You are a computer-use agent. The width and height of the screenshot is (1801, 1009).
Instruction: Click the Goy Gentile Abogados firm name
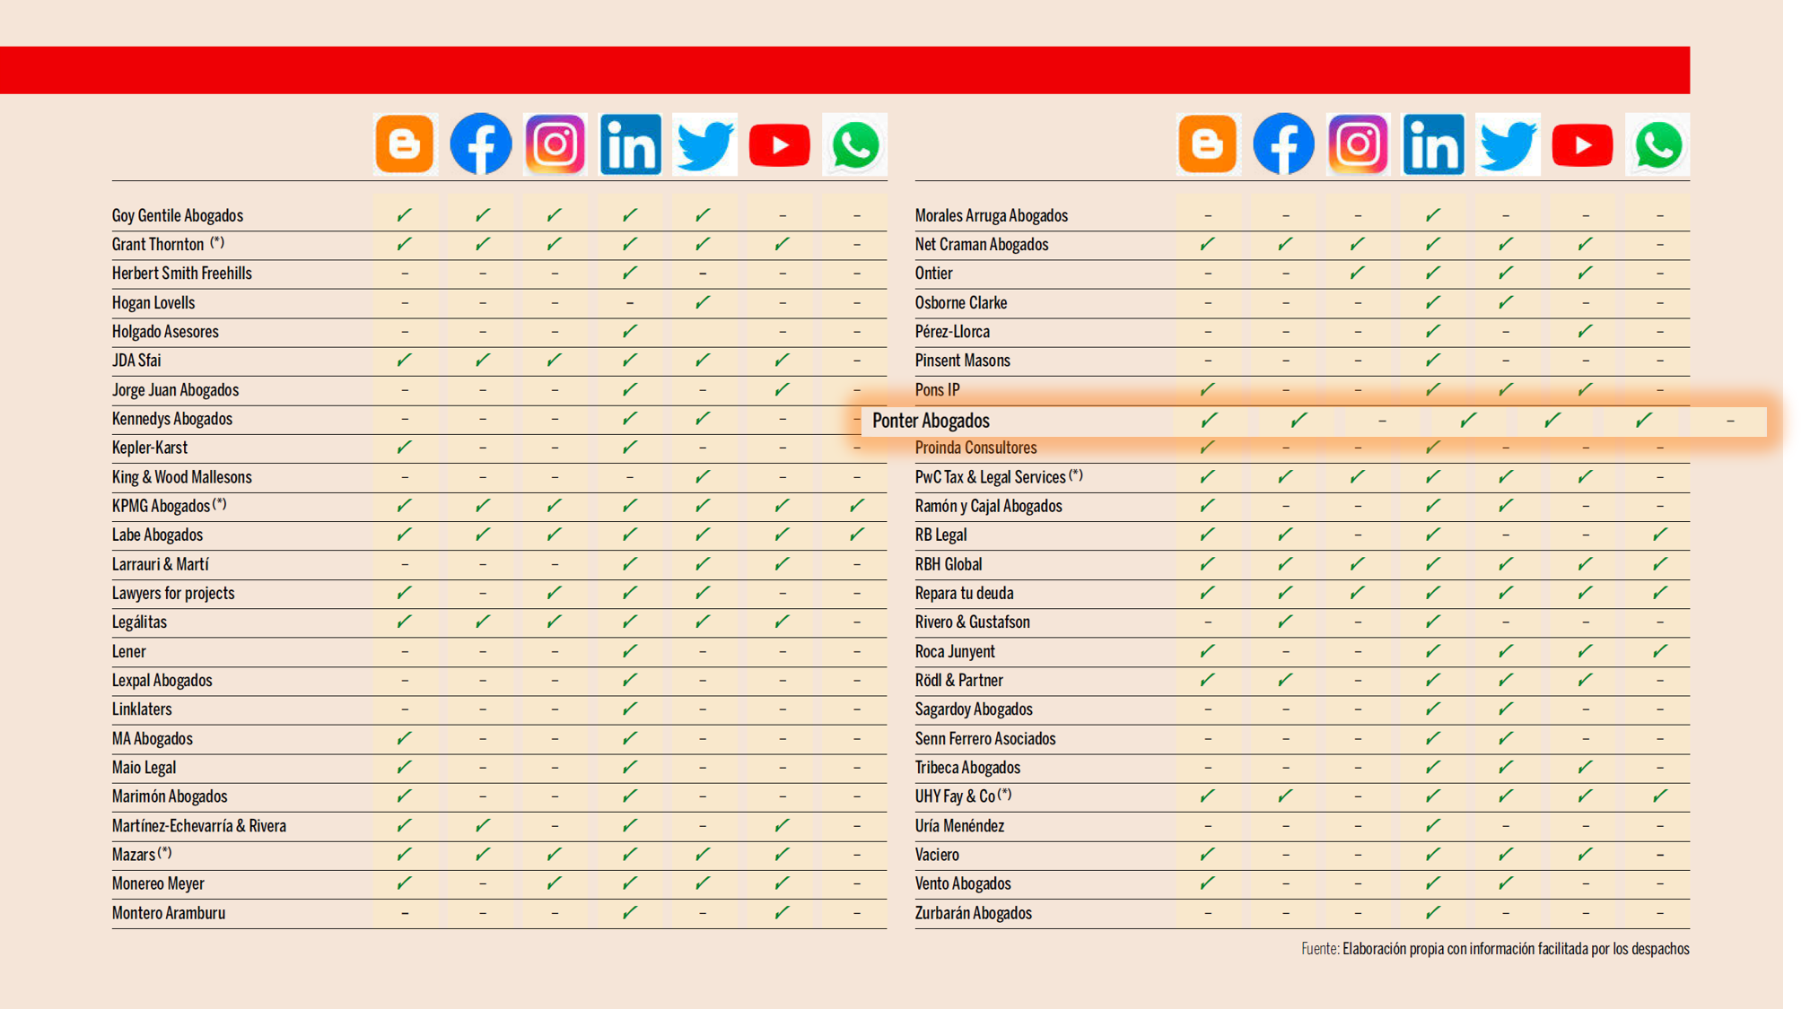point(178,215)
